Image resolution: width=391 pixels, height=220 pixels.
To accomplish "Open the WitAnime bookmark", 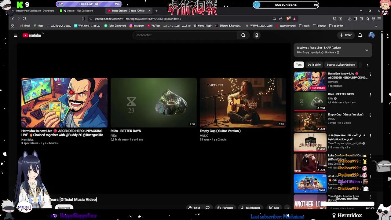I will tap(87, 26).
